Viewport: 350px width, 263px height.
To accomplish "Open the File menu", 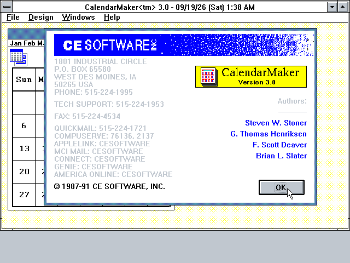I will 13,17.
